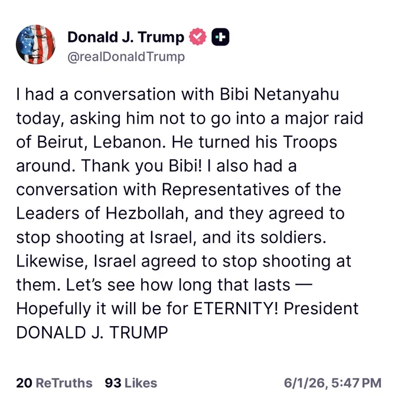The image size is (398, 401).
Task: Open Donald J. Trump's profile avatar
Action: [35, 44]
